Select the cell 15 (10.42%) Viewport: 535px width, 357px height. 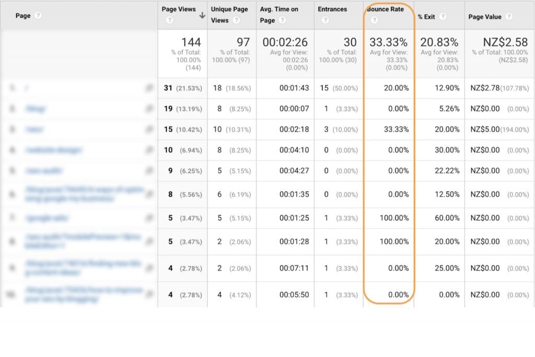[x=183, y=129]
